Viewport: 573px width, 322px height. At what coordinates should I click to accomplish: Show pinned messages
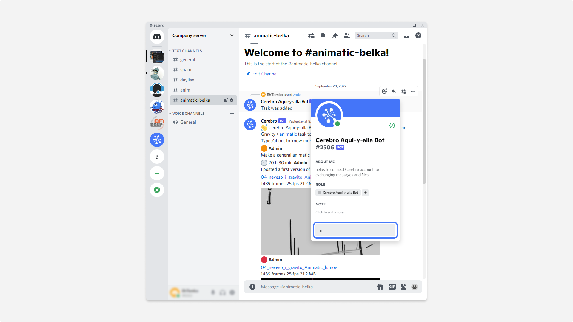(335, 35)
